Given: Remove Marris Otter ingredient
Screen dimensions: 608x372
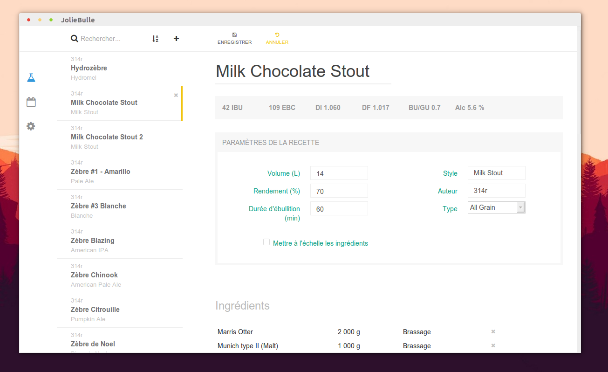Looking at the screenshot, I should (493, 332).
